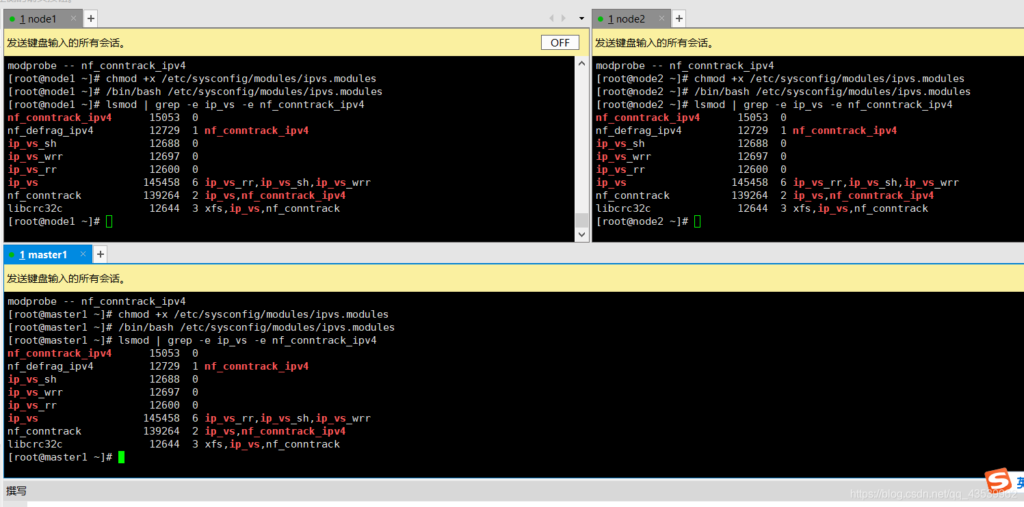The image size is (1024, 507).
Task: Add a new tab next to master1
Action: (100, 254)
